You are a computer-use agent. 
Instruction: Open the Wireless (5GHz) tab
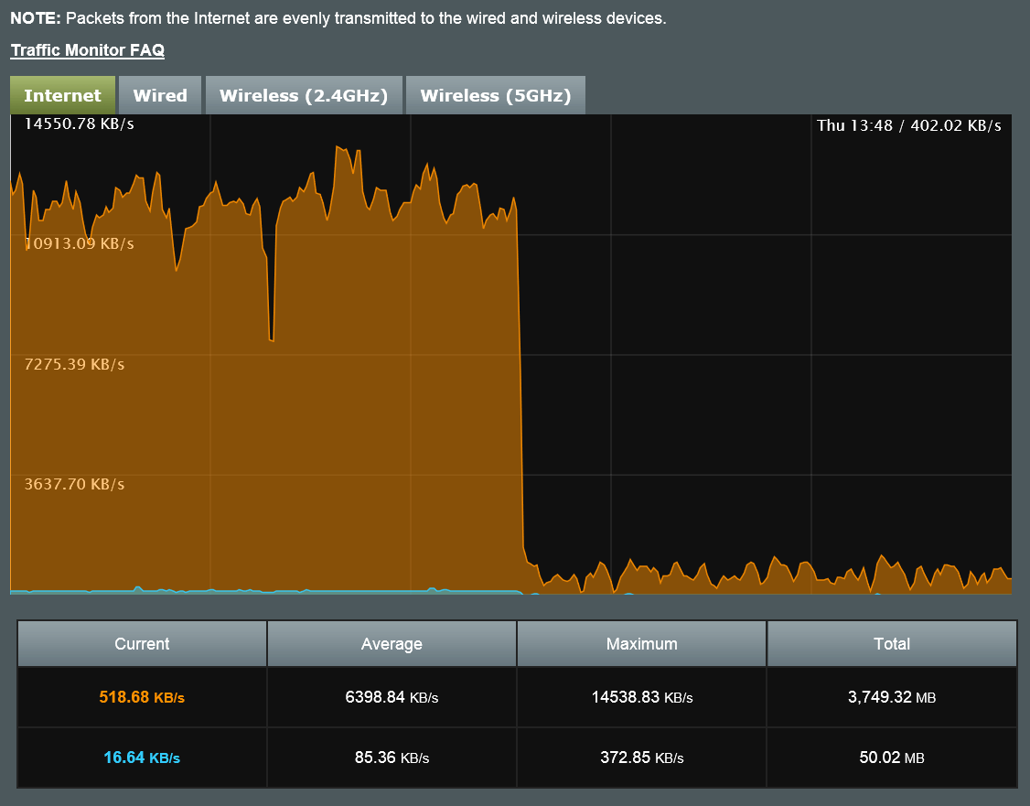pyautogui.click(x=495, y=95)
